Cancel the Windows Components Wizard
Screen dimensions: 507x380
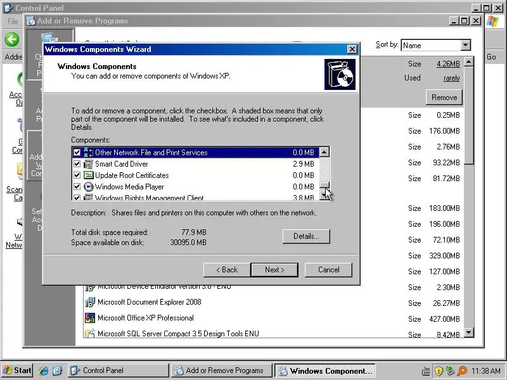pyautogui.click(x=328, y=270)
